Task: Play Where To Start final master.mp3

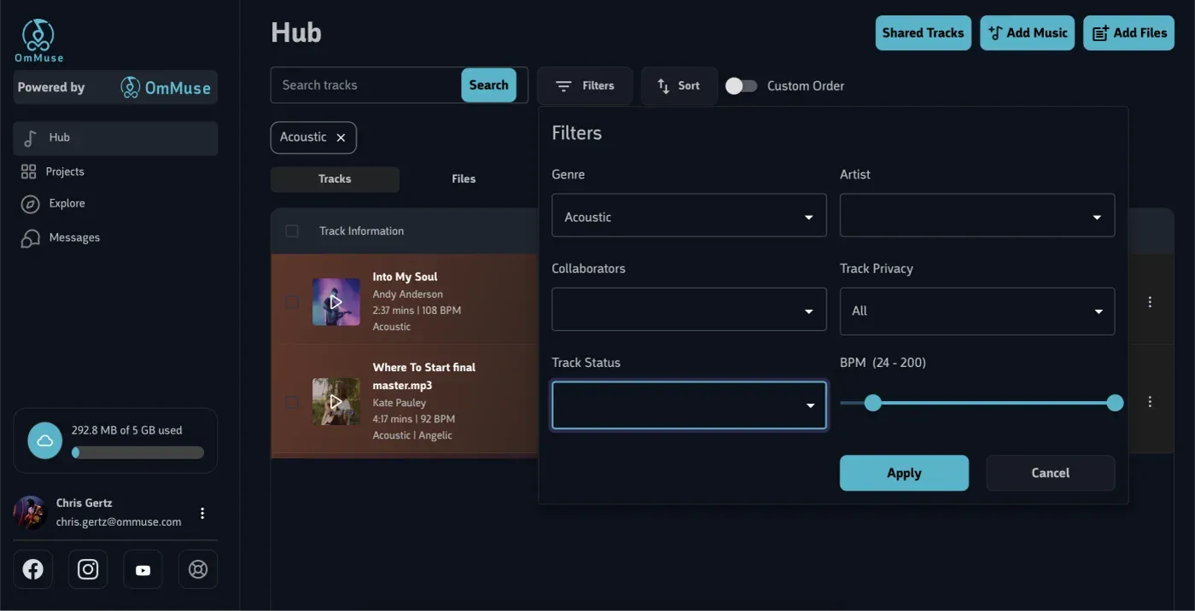Action: (336, 402)
